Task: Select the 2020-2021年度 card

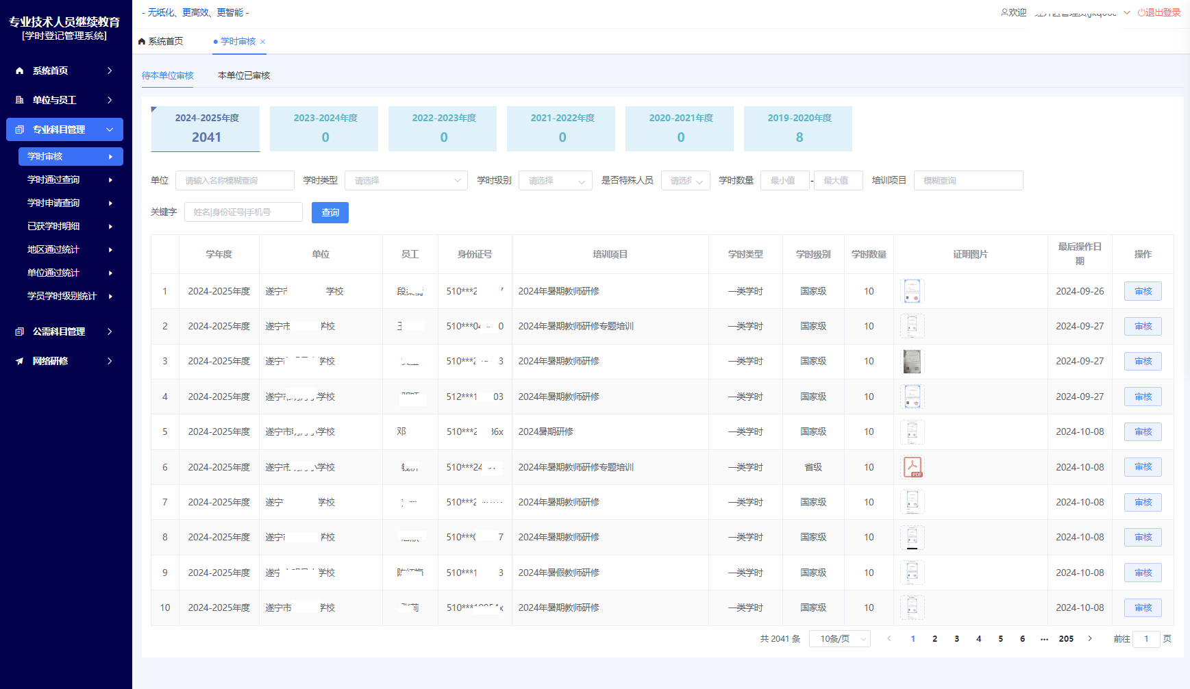Action: (x=680, y=129)
